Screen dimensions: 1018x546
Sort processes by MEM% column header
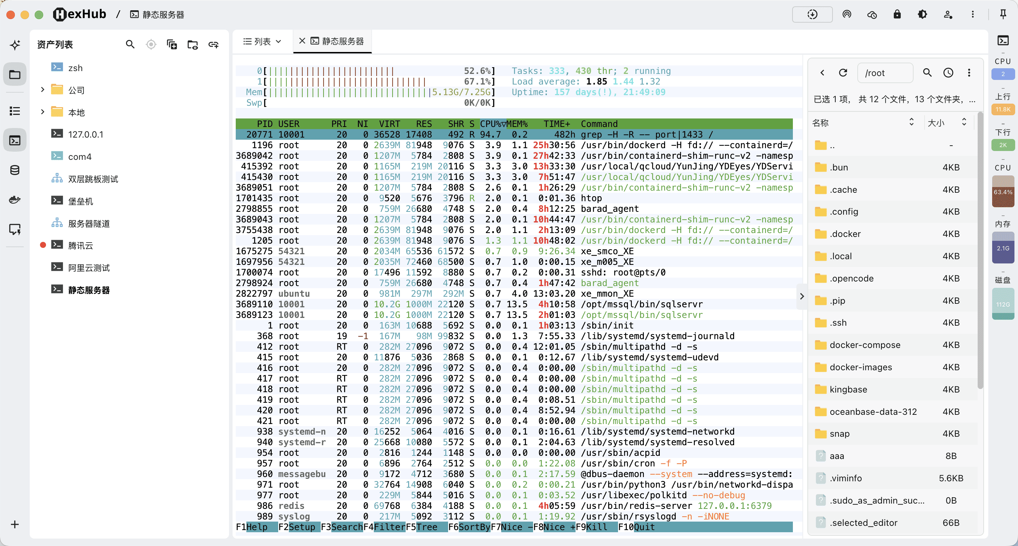(517, 123)
